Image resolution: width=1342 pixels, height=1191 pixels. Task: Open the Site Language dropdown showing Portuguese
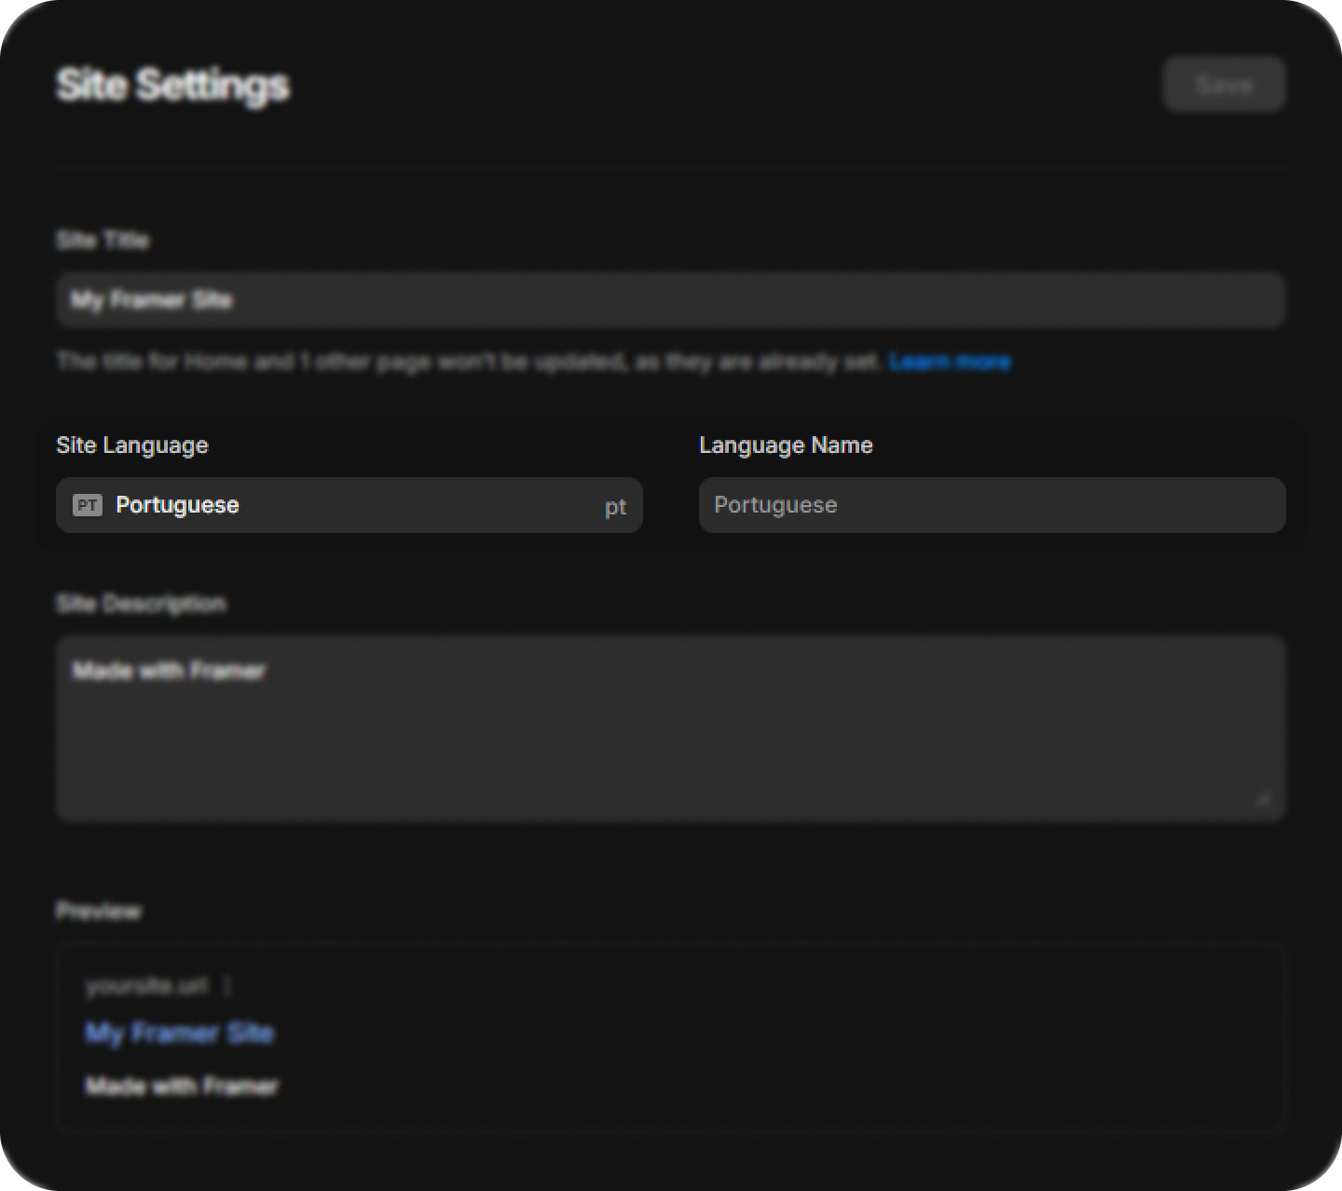point(349,505)
